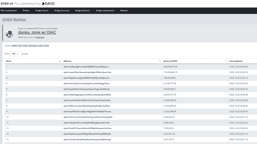The height and width of the screenshot is (144, 257).
Task: Sort table by the Amount DYDX header
Action: (x=195, y=61)
